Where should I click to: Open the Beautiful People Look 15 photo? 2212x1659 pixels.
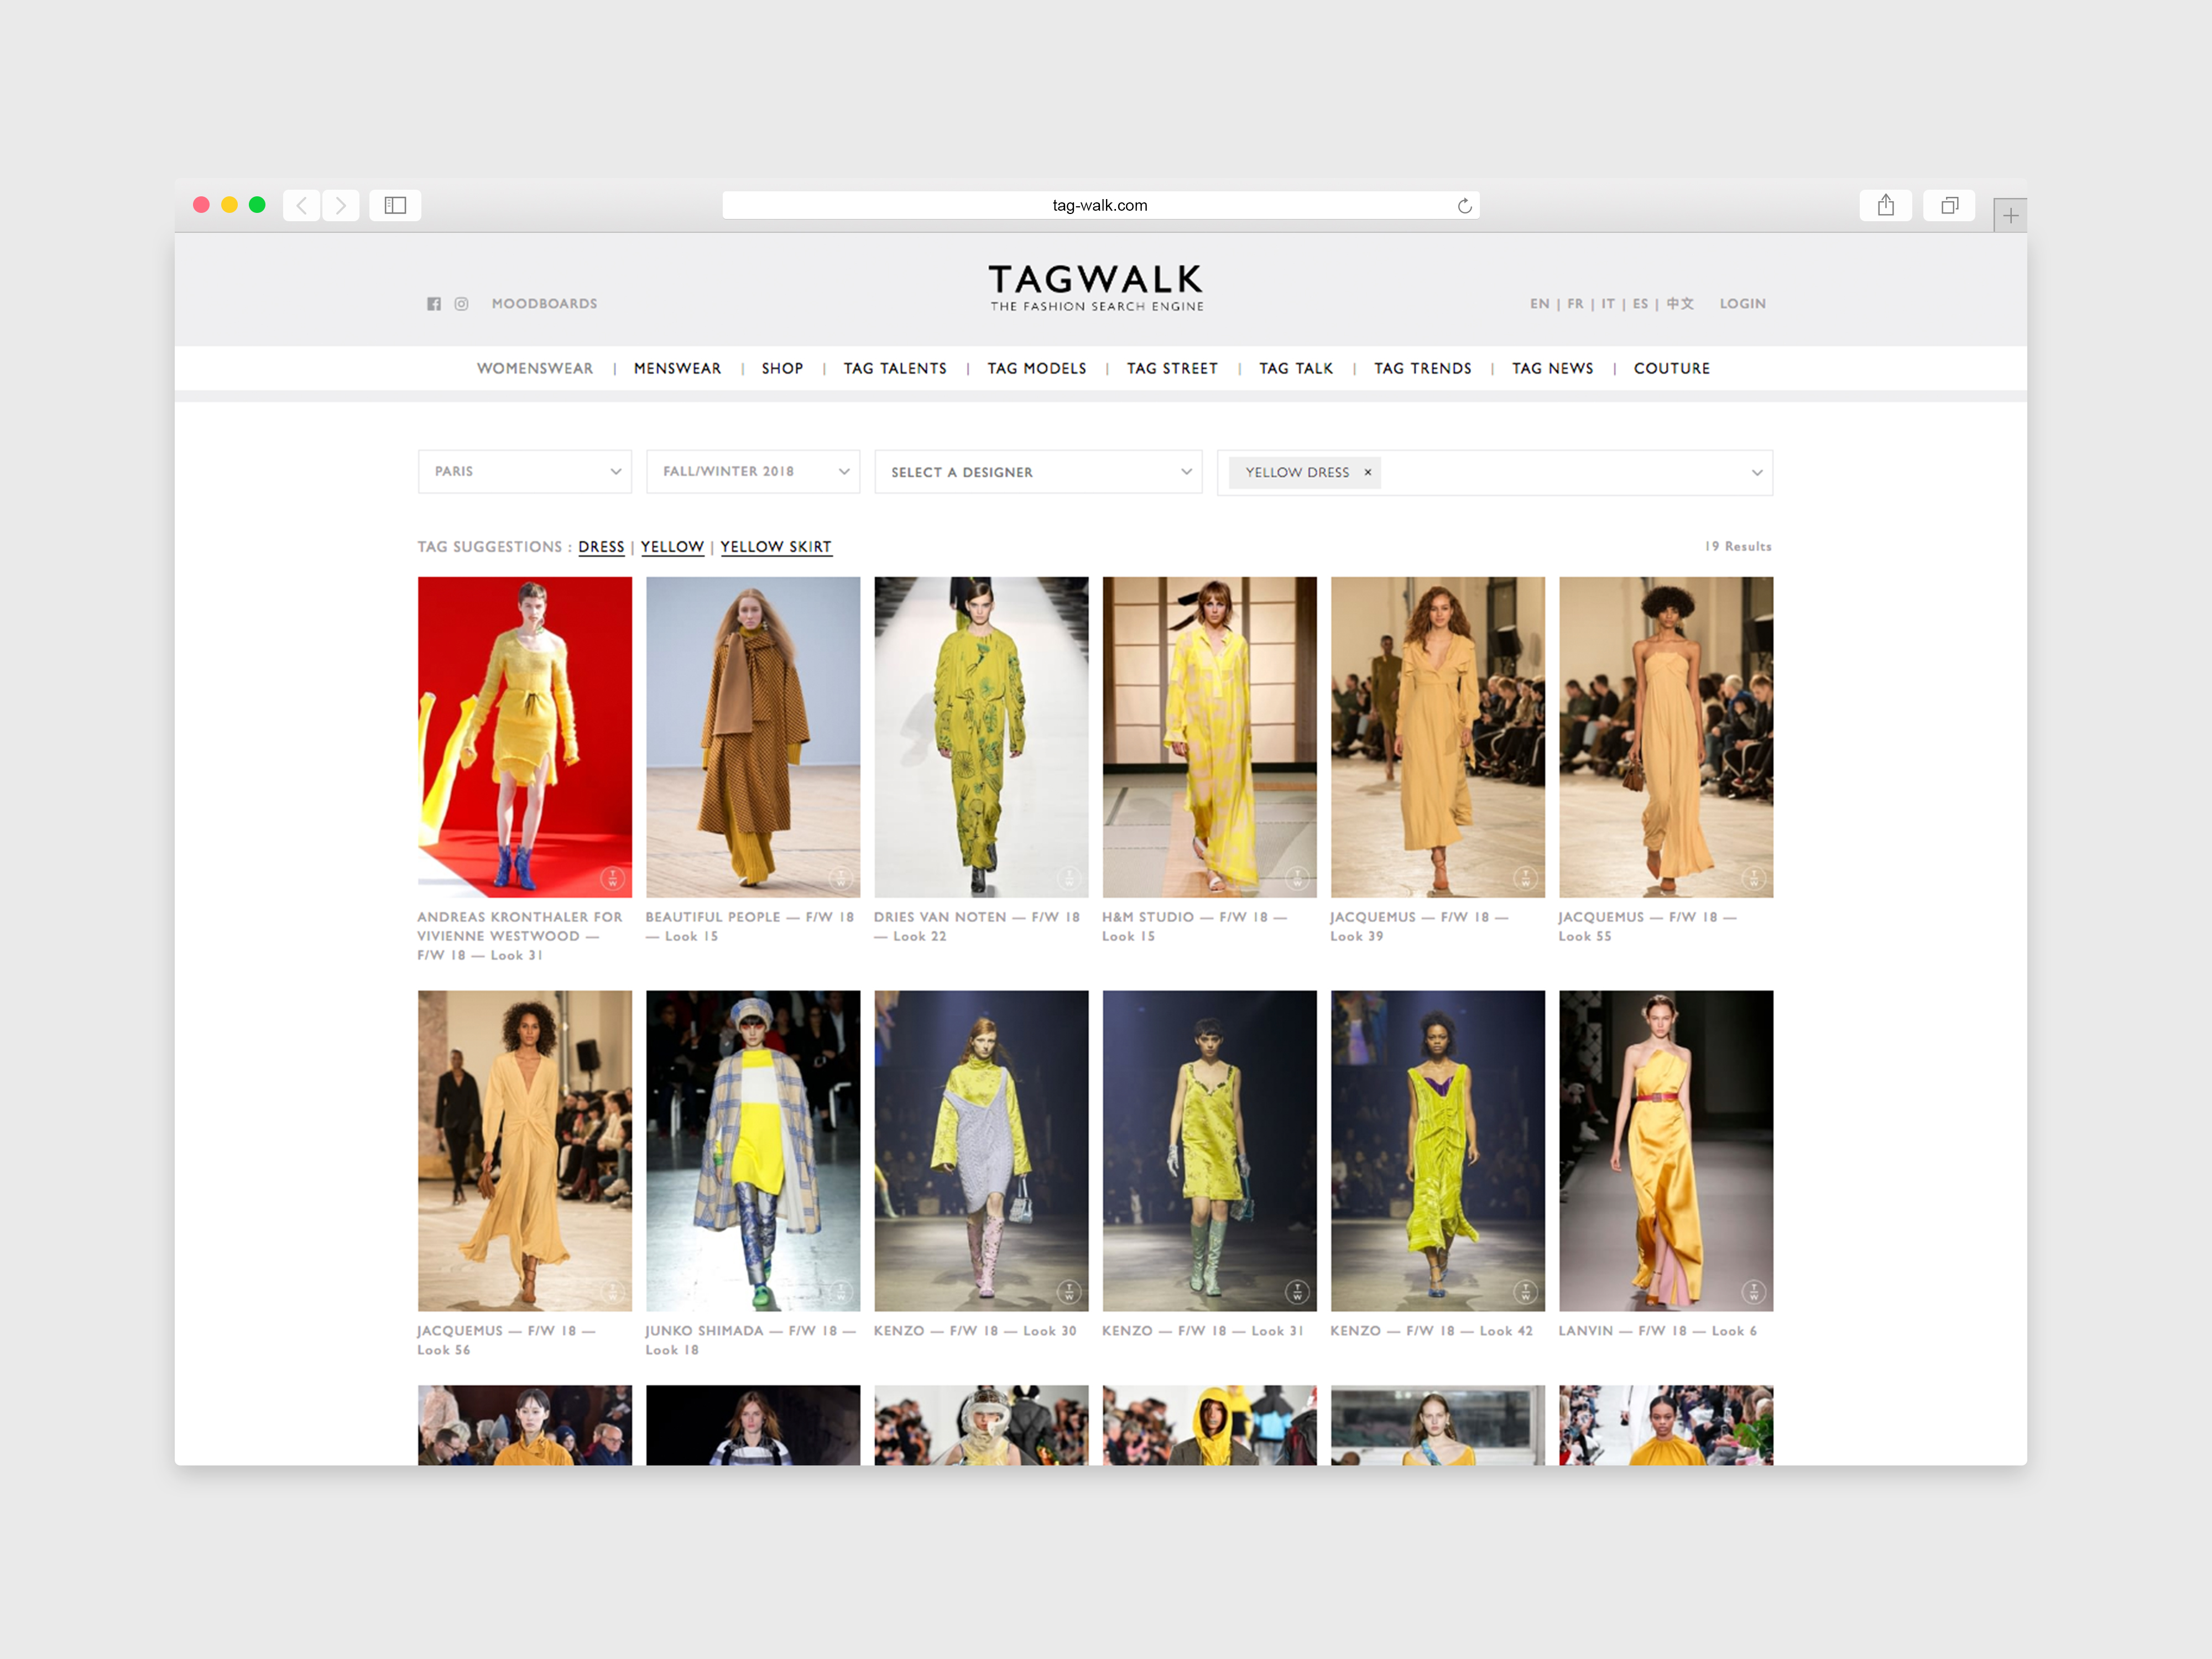(x=753, y=736)
